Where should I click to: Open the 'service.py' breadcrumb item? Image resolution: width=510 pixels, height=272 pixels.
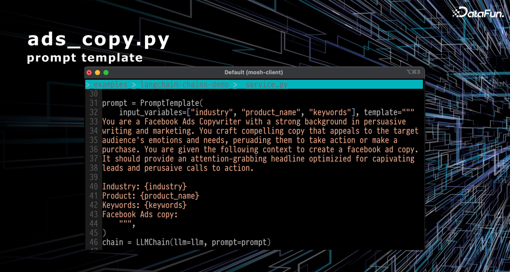click(x=266, y=85)
